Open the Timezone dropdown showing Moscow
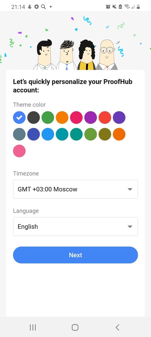This screenshot has height=337, width=151. point(75,189)
